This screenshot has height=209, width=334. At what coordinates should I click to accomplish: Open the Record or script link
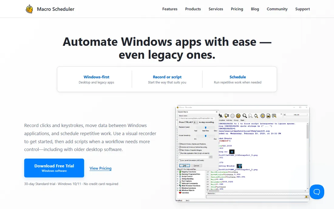[x=167, y=77]
